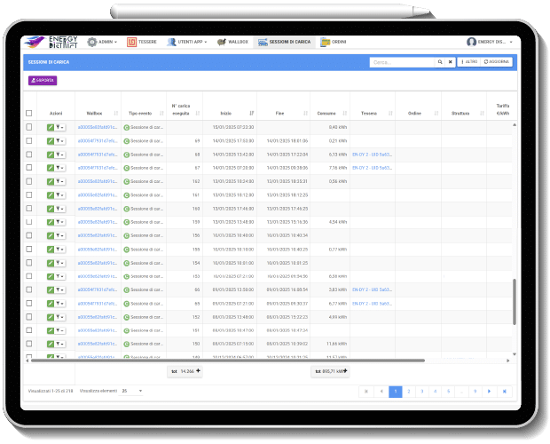Go to the last page arrow

coord(504,391)
